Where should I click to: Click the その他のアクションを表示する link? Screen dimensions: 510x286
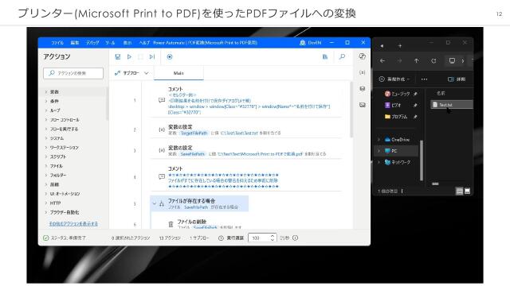tap(73, 223)
